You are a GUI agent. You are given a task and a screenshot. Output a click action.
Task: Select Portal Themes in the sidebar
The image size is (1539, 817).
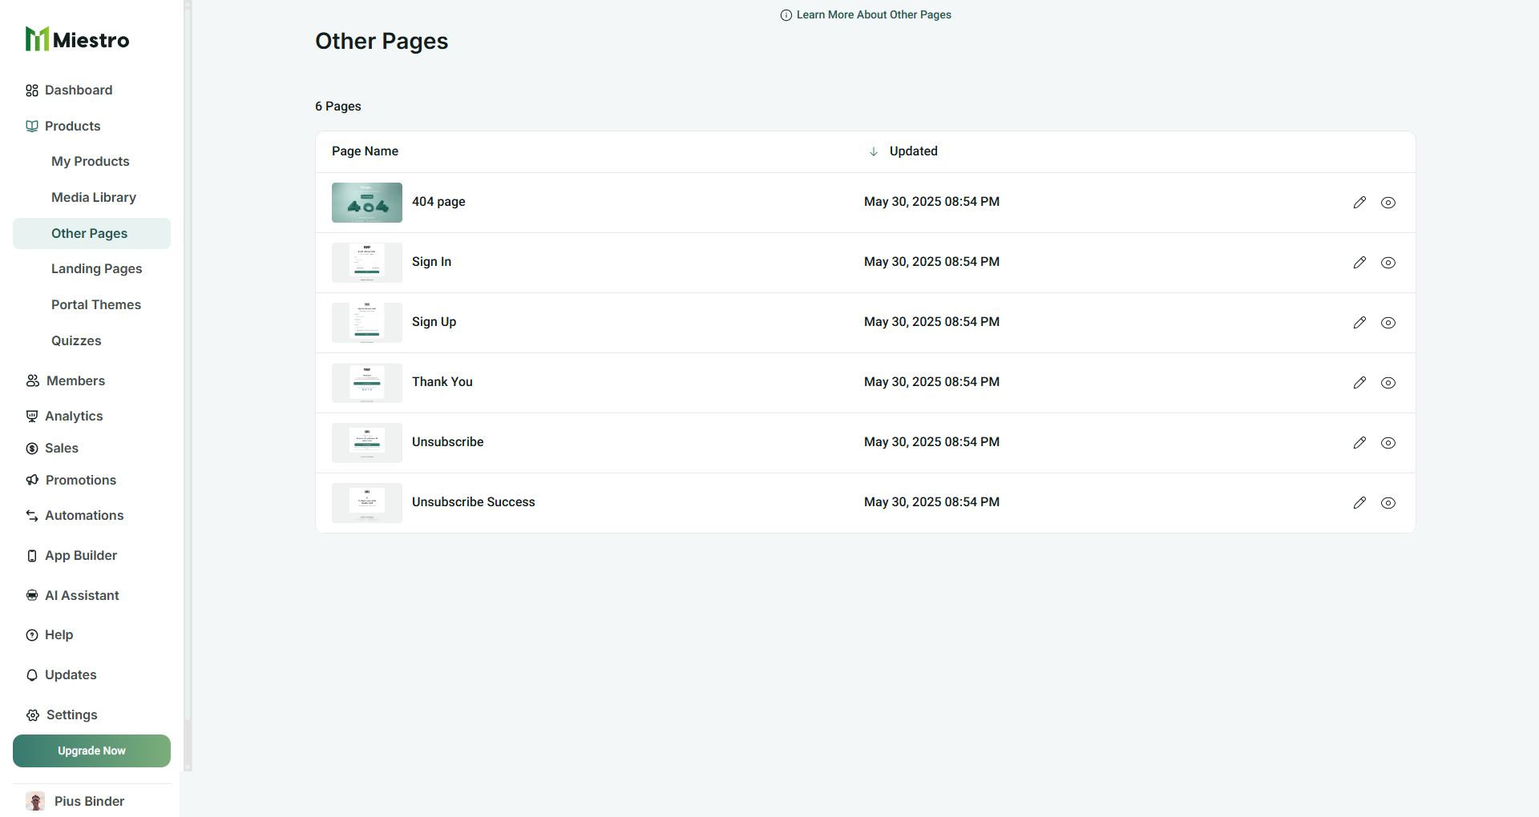click(x=96, y=305)
